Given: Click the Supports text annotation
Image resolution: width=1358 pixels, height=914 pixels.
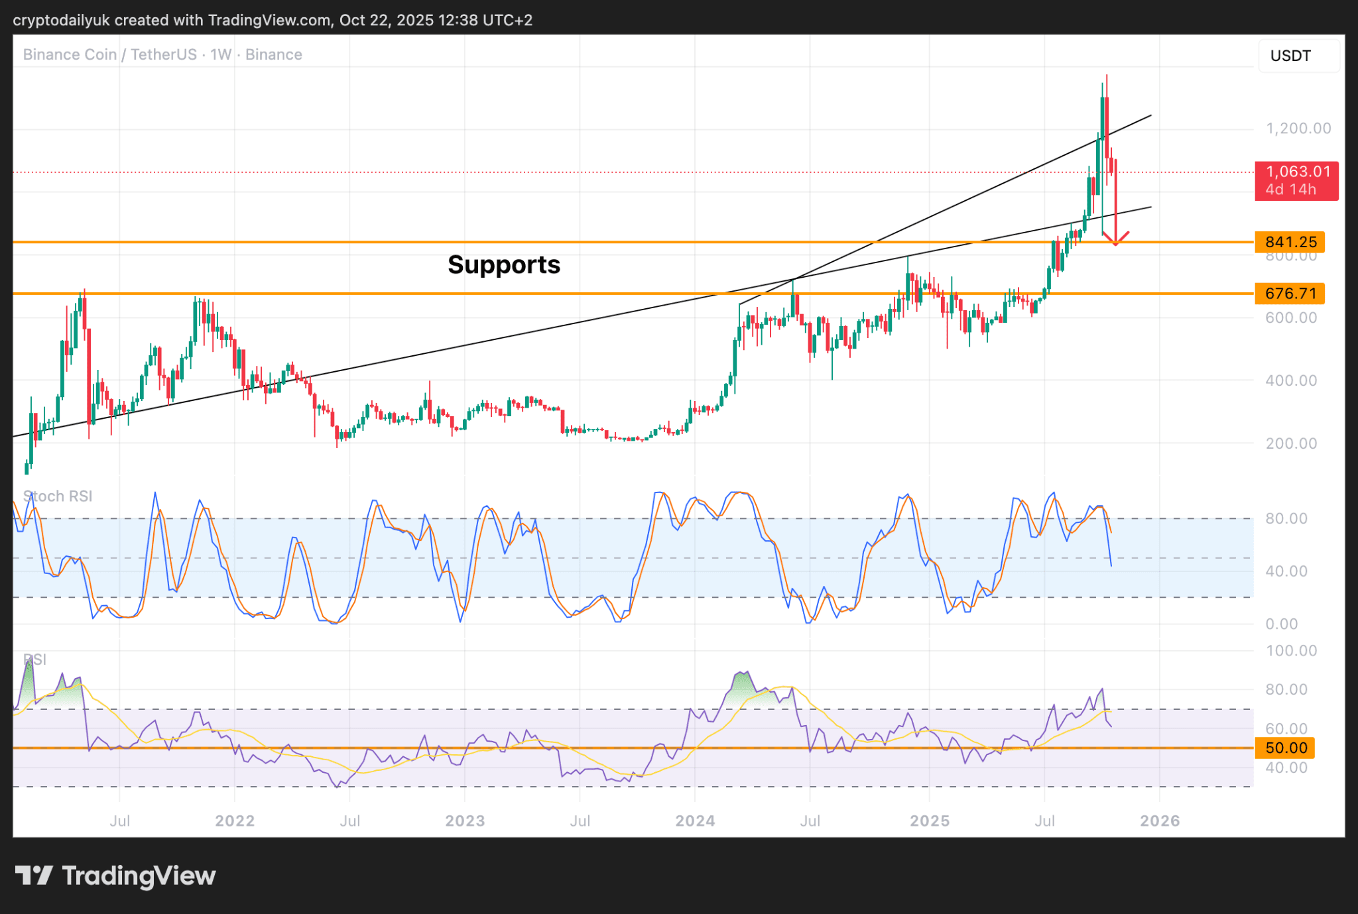Looking at the screenshot, I should point(504,264).
